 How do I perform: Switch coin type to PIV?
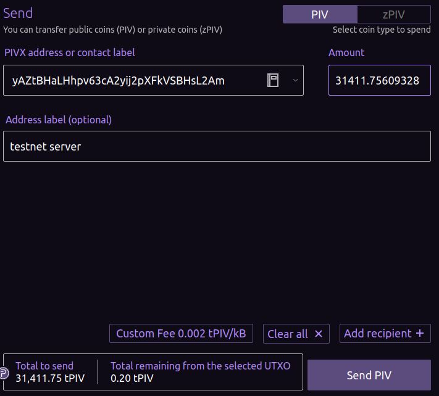pos(320,14)
